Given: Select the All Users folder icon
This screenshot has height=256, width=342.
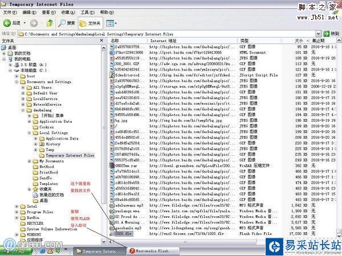Looking at the screenshot, I should (29, 88).
